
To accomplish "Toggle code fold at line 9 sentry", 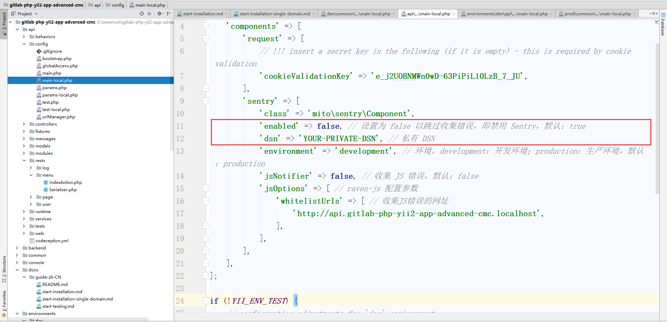I will point(206,101).
